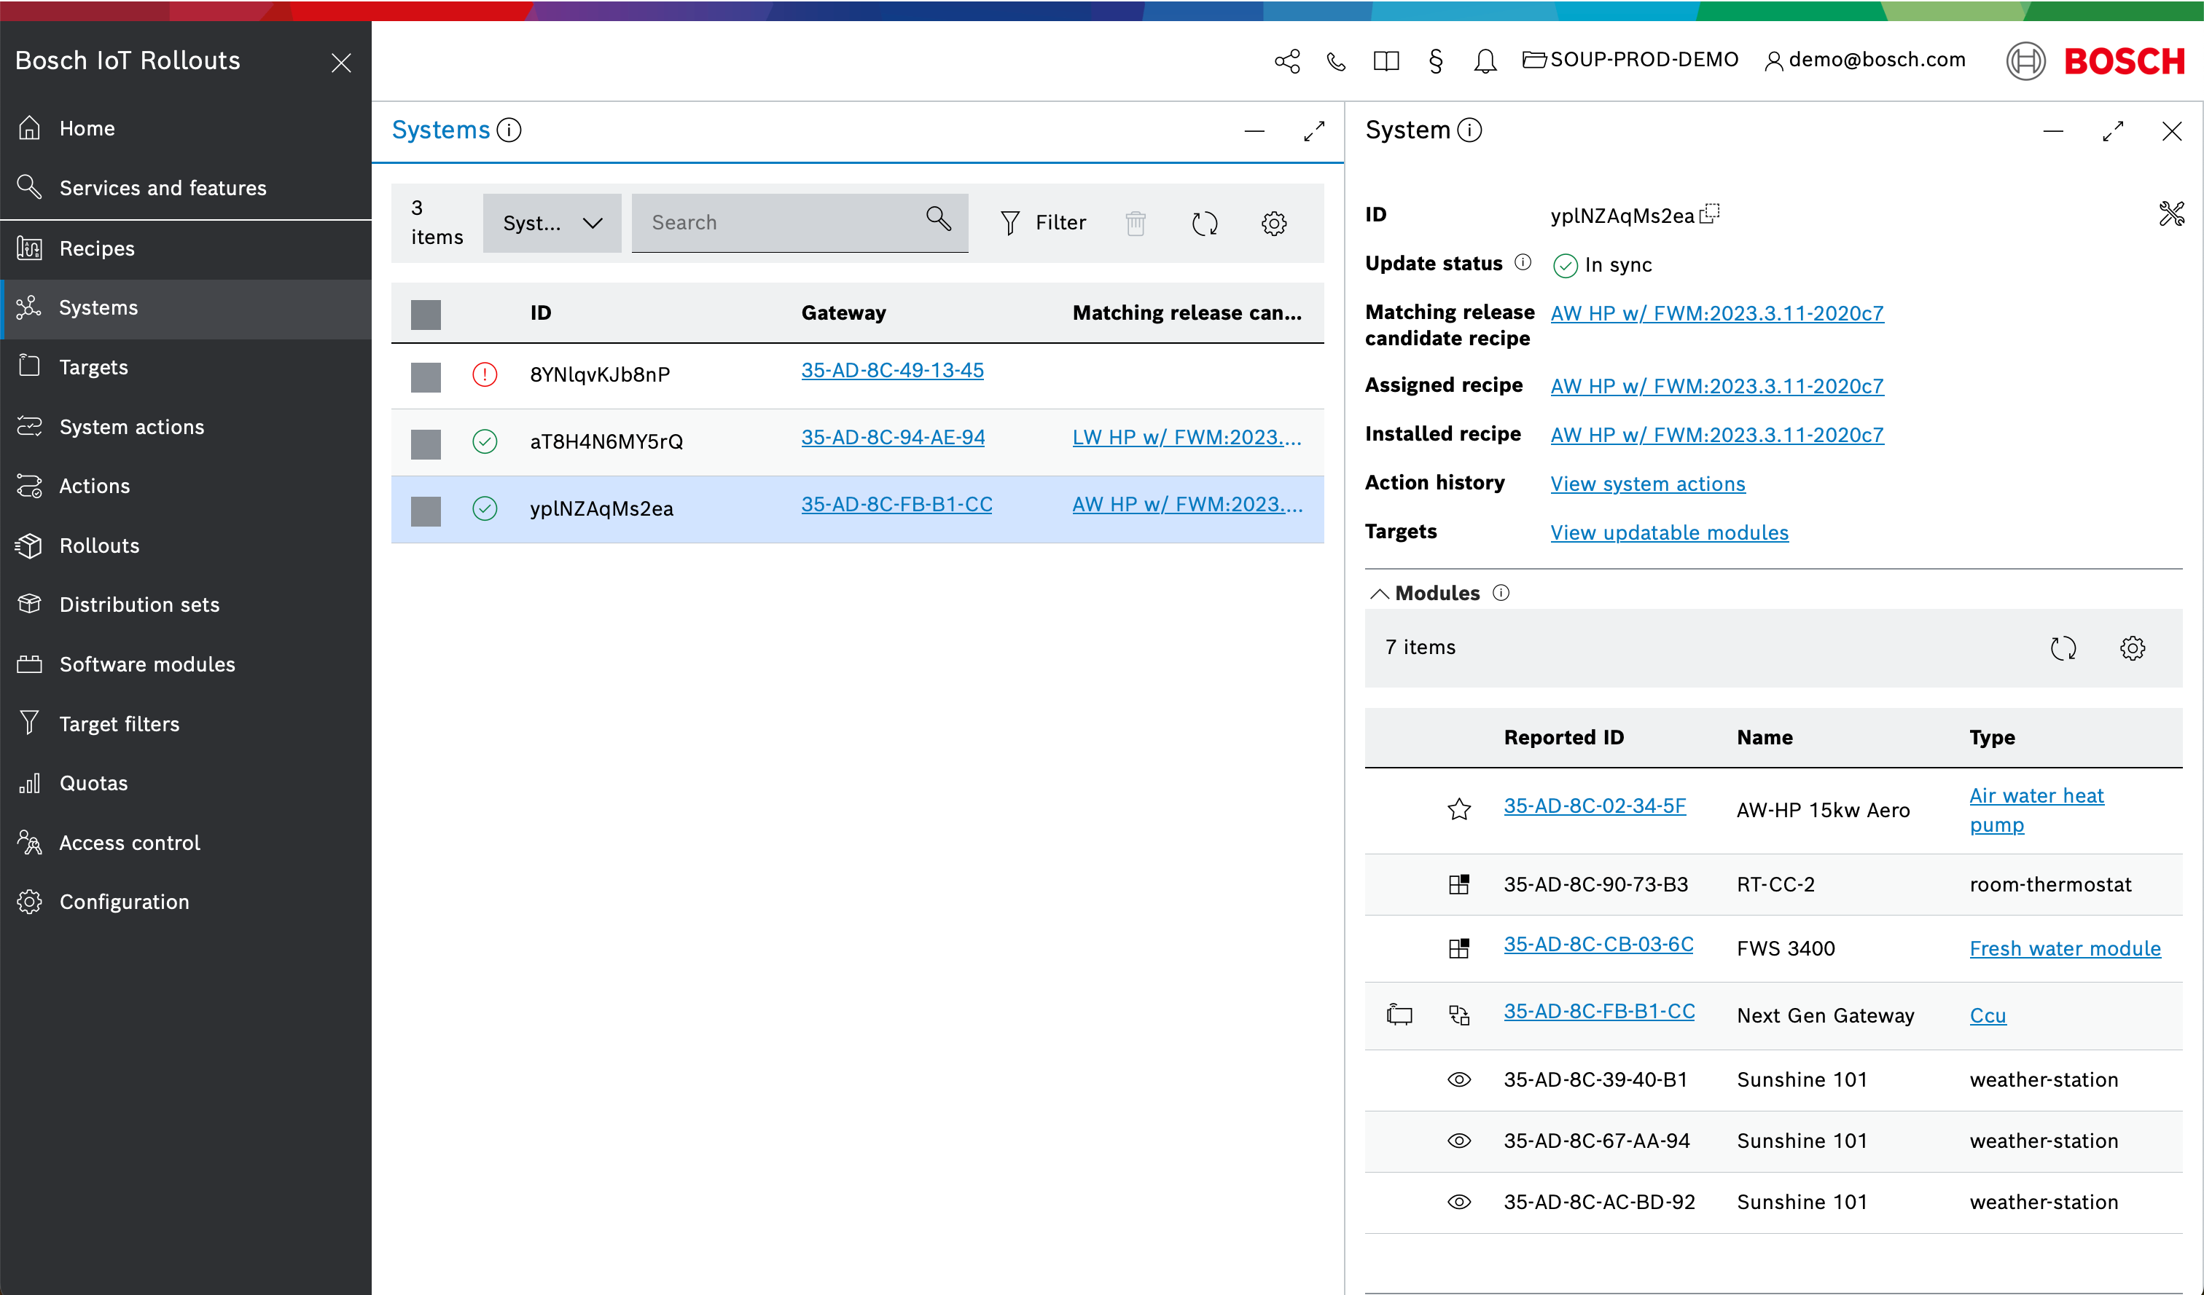Open Systems table settings gear

pos(1273,224)
